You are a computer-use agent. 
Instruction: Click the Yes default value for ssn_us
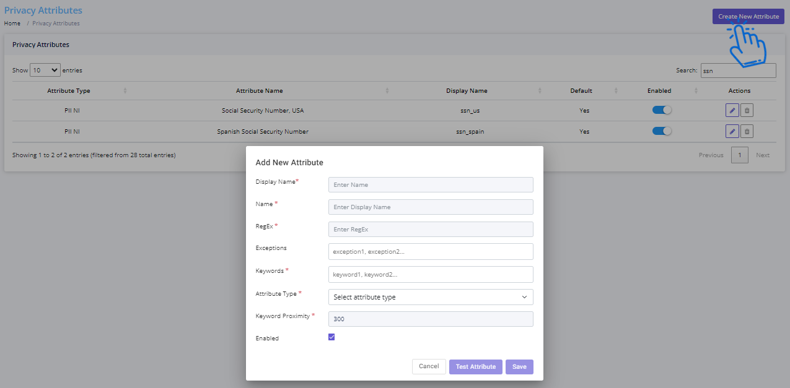coord(584,111)
